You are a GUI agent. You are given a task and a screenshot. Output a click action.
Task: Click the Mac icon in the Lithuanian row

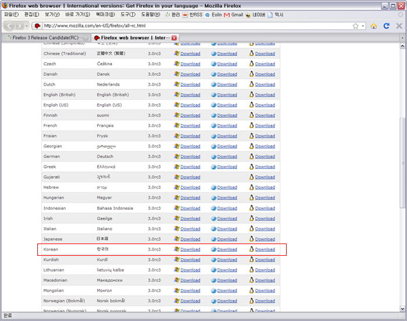pos(213,270)
